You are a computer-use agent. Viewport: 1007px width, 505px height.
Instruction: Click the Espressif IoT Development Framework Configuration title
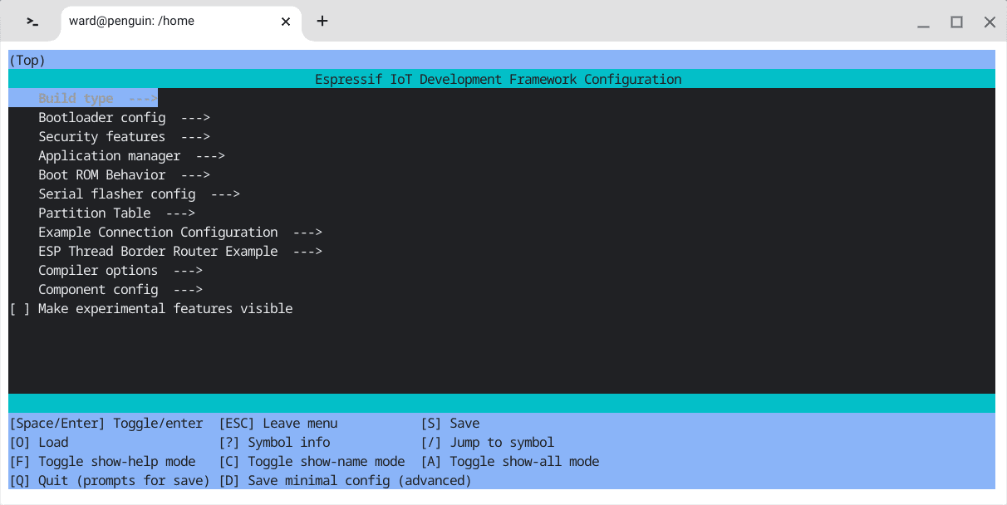pyautogui.click(x=499, y=80)
